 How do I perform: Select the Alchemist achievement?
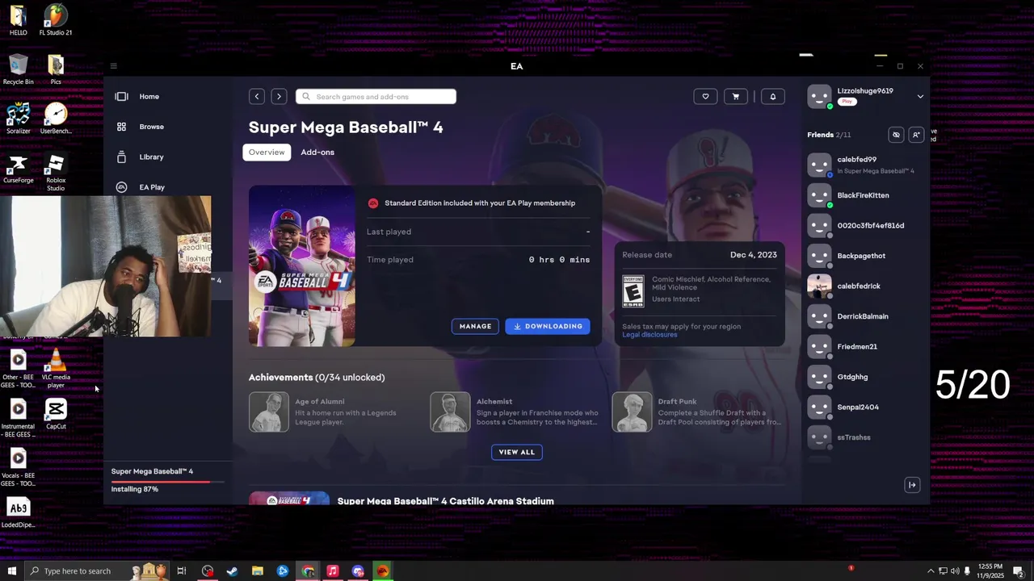pos(517,412)
